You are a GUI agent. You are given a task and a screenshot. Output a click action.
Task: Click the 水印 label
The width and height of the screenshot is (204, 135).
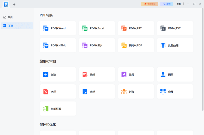tap(53, 92)
